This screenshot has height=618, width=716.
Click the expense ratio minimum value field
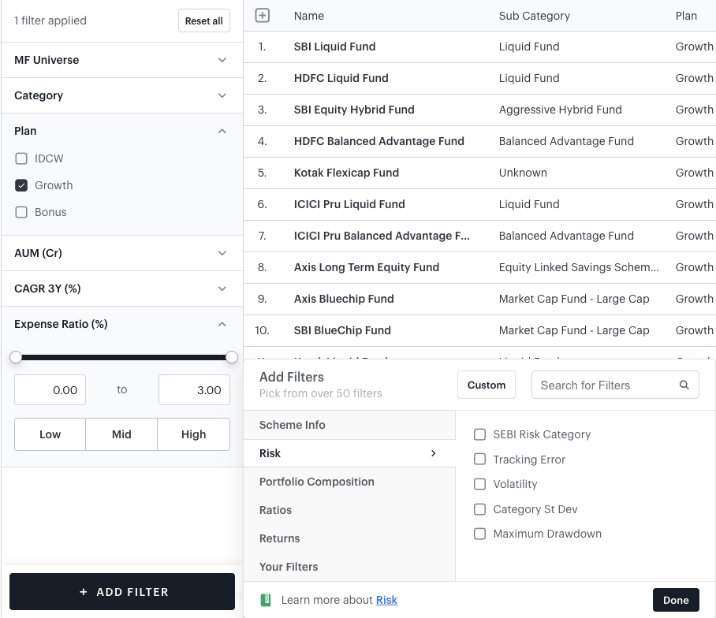[50, 389]
